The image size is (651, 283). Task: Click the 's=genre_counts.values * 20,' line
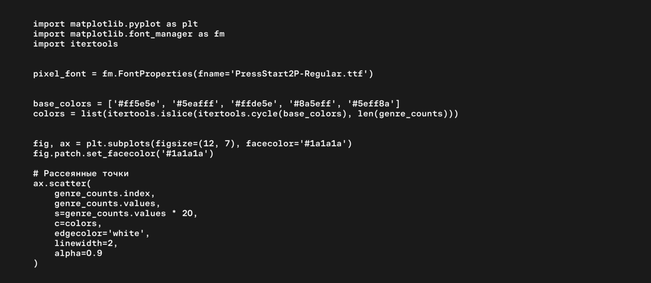pyautogui.click(x=126, y=213)
